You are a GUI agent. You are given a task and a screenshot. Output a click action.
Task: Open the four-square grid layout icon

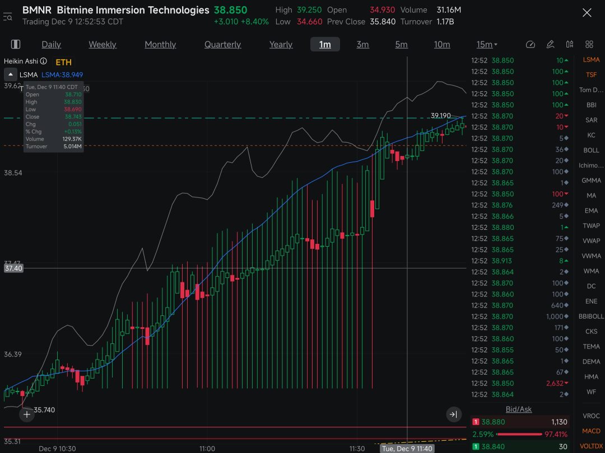tap(589, 44)
